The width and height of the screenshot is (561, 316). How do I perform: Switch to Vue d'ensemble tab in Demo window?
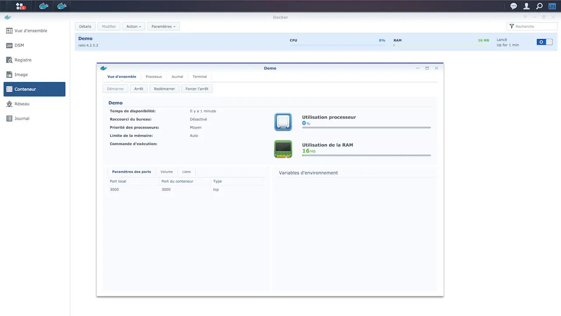pyautogui.click(x=122, y=77)
